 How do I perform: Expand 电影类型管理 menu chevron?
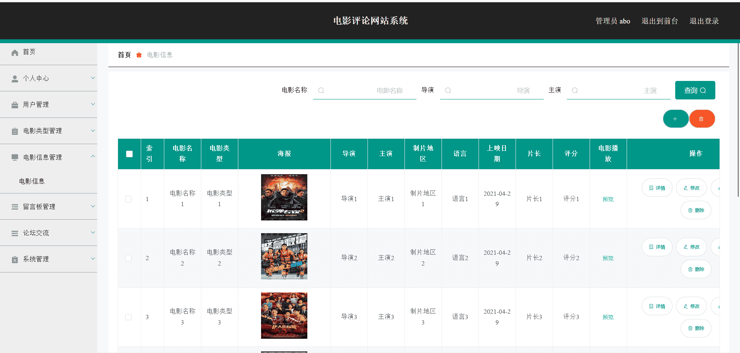93,131
